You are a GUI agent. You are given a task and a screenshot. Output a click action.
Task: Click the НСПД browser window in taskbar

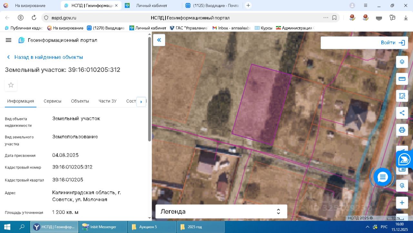click(x=55, y=227)
